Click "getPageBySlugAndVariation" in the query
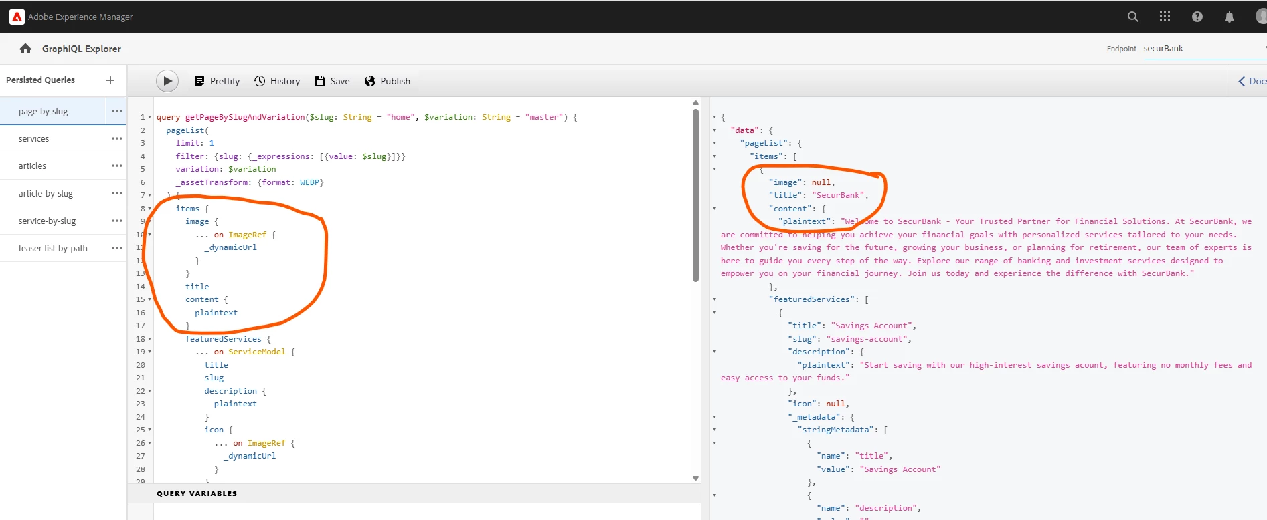The image size is (1267, 520). (245, 117)
